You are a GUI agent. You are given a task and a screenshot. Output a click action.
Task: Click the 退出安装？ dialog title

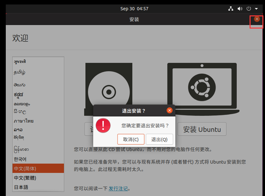click(x=134, y=111)
